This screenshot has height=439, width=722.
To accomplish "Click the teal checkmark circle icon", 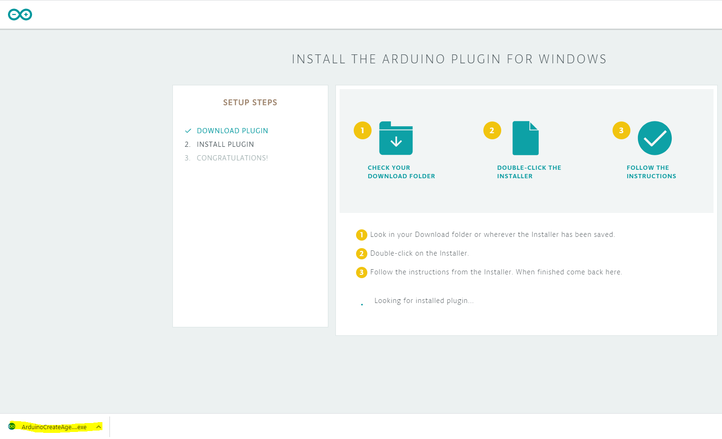I will click(655, 138).
